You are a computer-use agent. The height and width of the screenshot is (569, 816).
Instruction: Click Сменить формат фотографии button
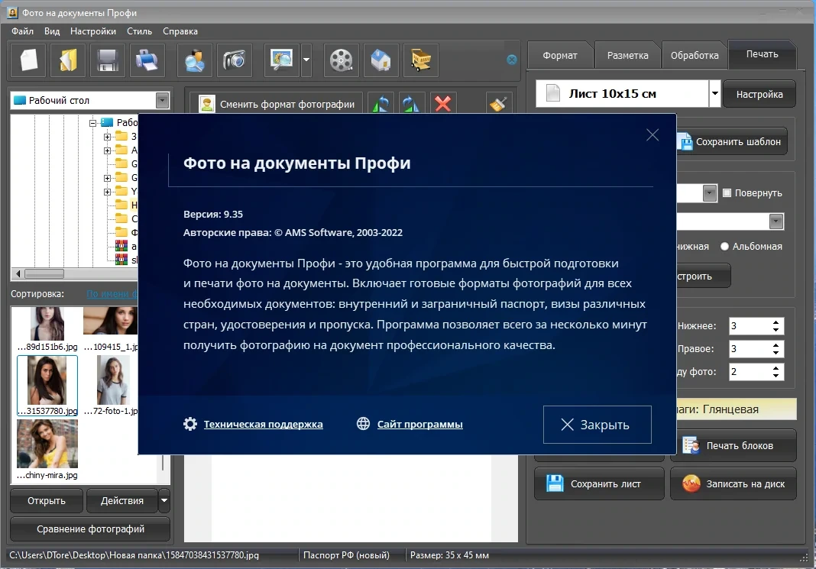(277, 104)
